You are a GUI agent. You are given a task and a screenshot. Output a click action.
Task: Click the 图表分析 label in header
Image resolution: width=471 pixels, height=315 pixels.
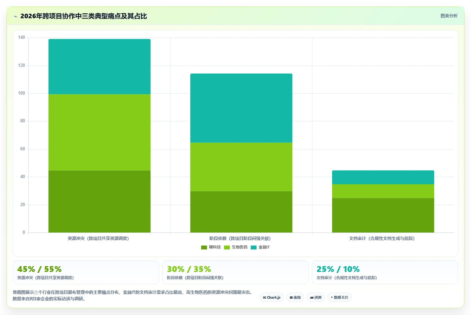click(x=449, y=16)
